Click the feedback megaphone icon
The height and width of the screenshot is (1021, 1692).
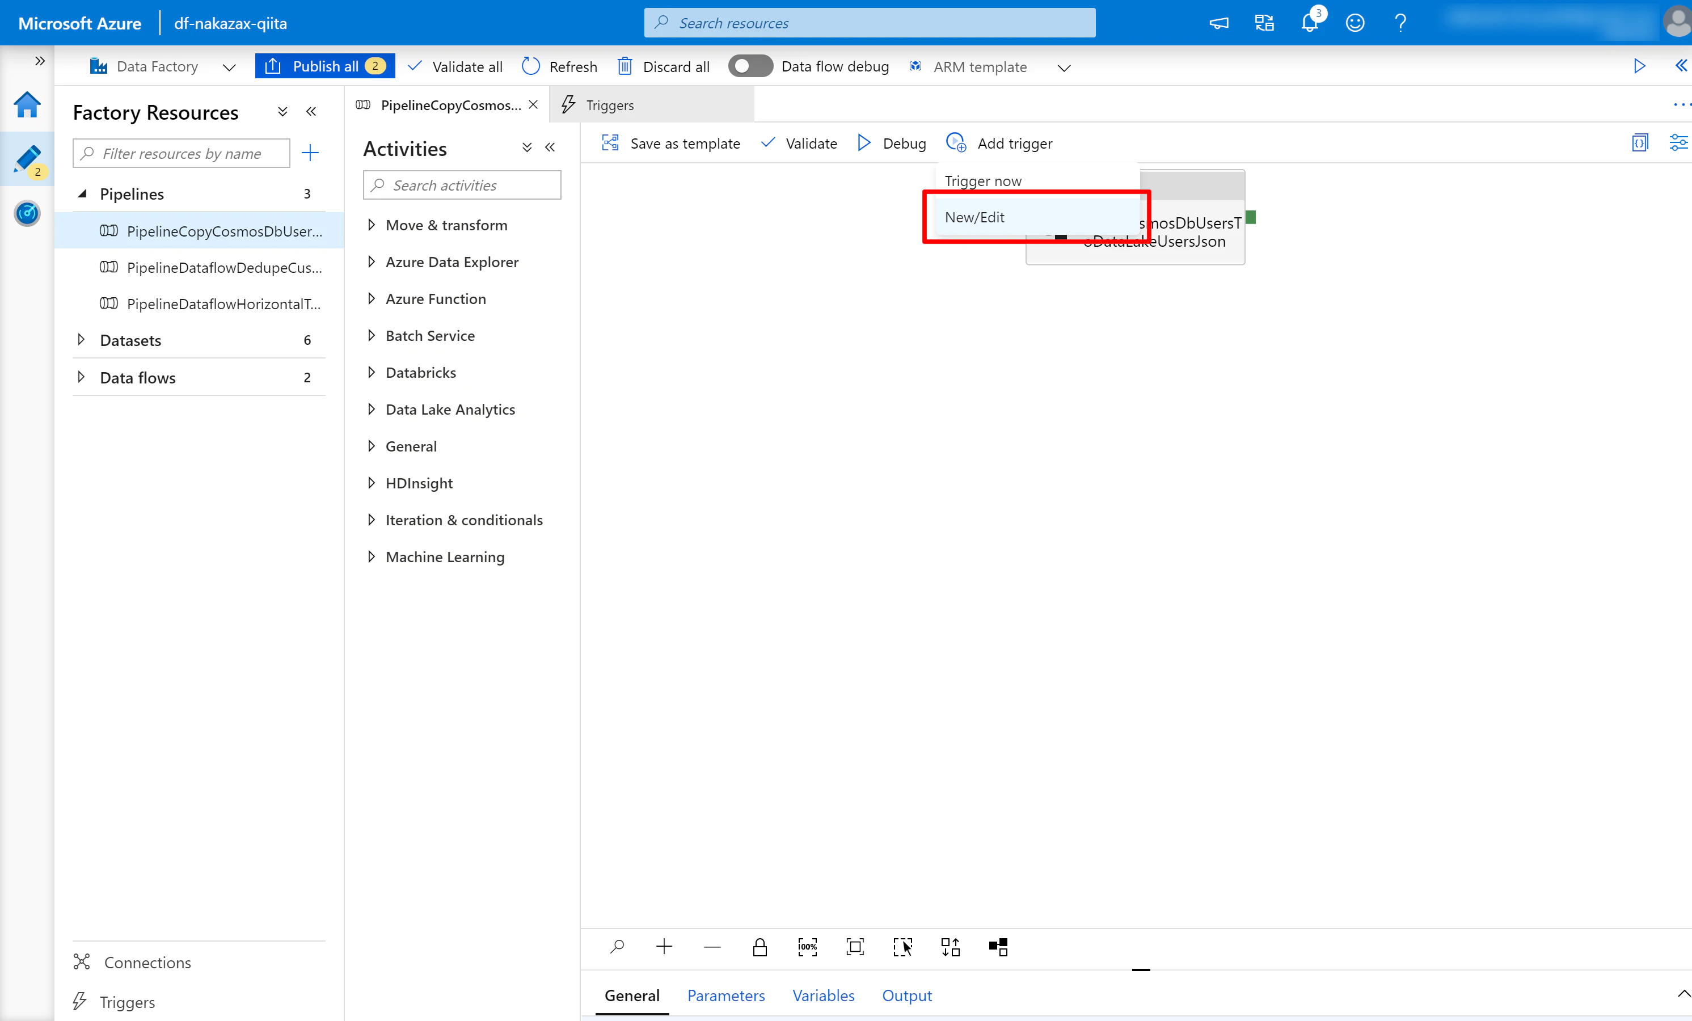tap(1219, 23)
